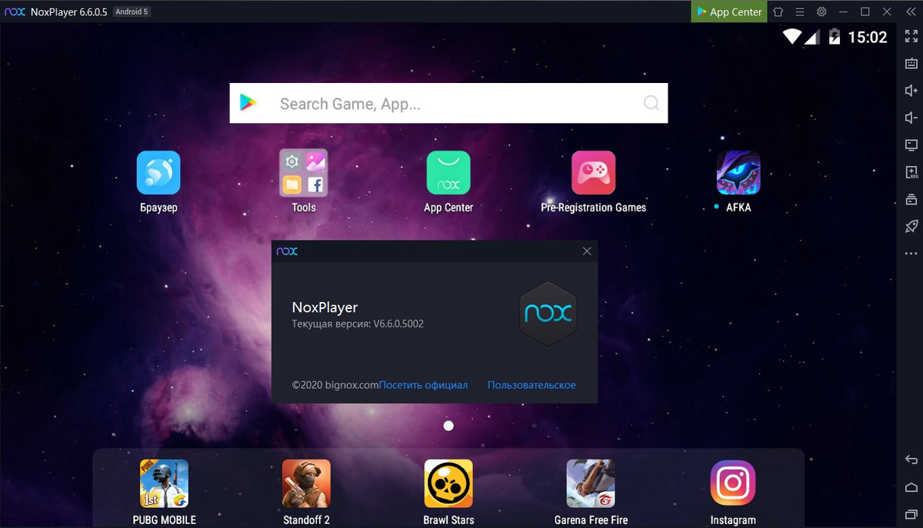Close the NoxPlayer about dialog
This screenshot has width=923, height=528.
(587, 251)
